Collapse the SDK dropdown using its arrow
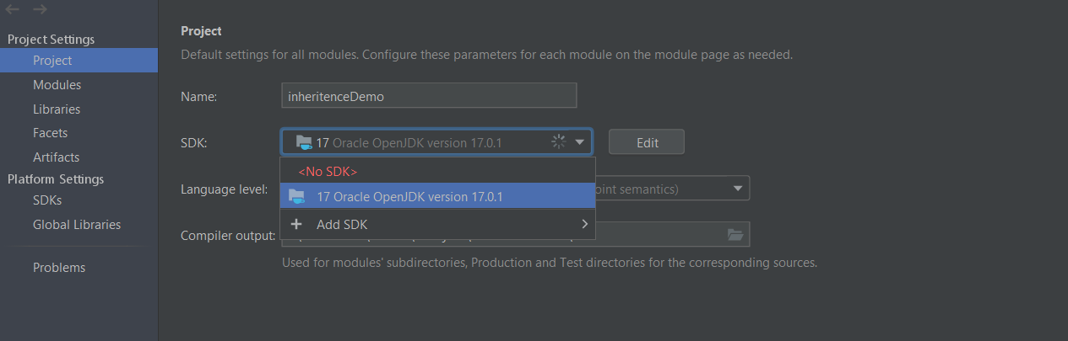This screenshot has width=1068, height=341. (580, 142)
